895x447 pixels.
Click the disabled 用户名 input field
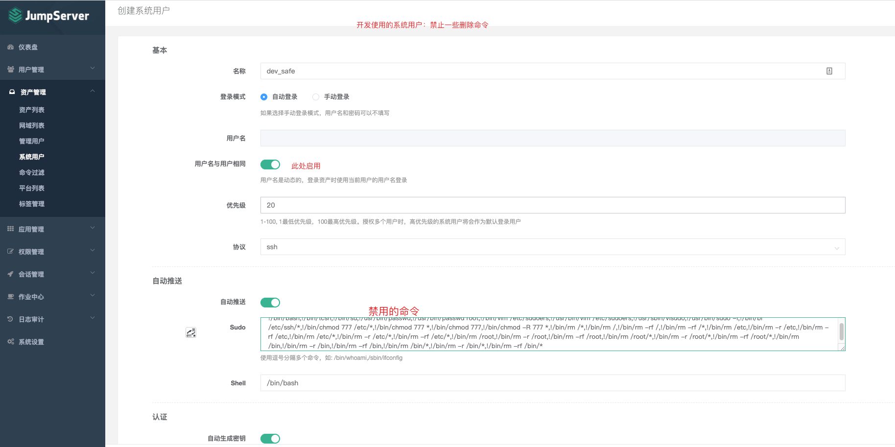[x=553, y=138]
